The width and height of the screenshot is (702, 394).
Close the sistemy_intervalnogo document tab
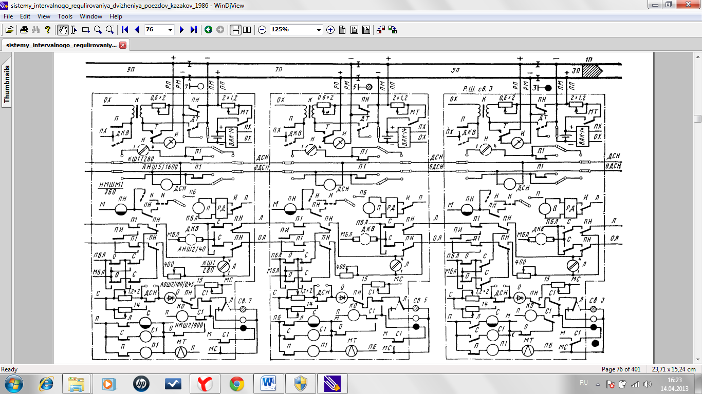pyautogui.click(x=123, y=45)
